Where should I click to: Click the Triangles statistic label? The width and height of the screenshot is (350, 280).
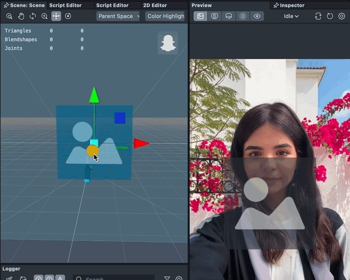[18, 31]
